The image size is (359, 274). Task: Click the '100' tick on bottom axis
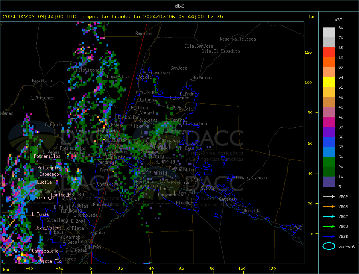242,269
